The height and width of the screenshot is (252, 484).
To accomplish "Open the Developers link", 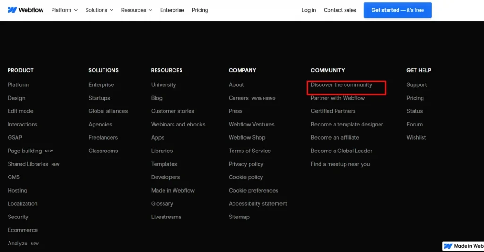I will click(165, 177).
